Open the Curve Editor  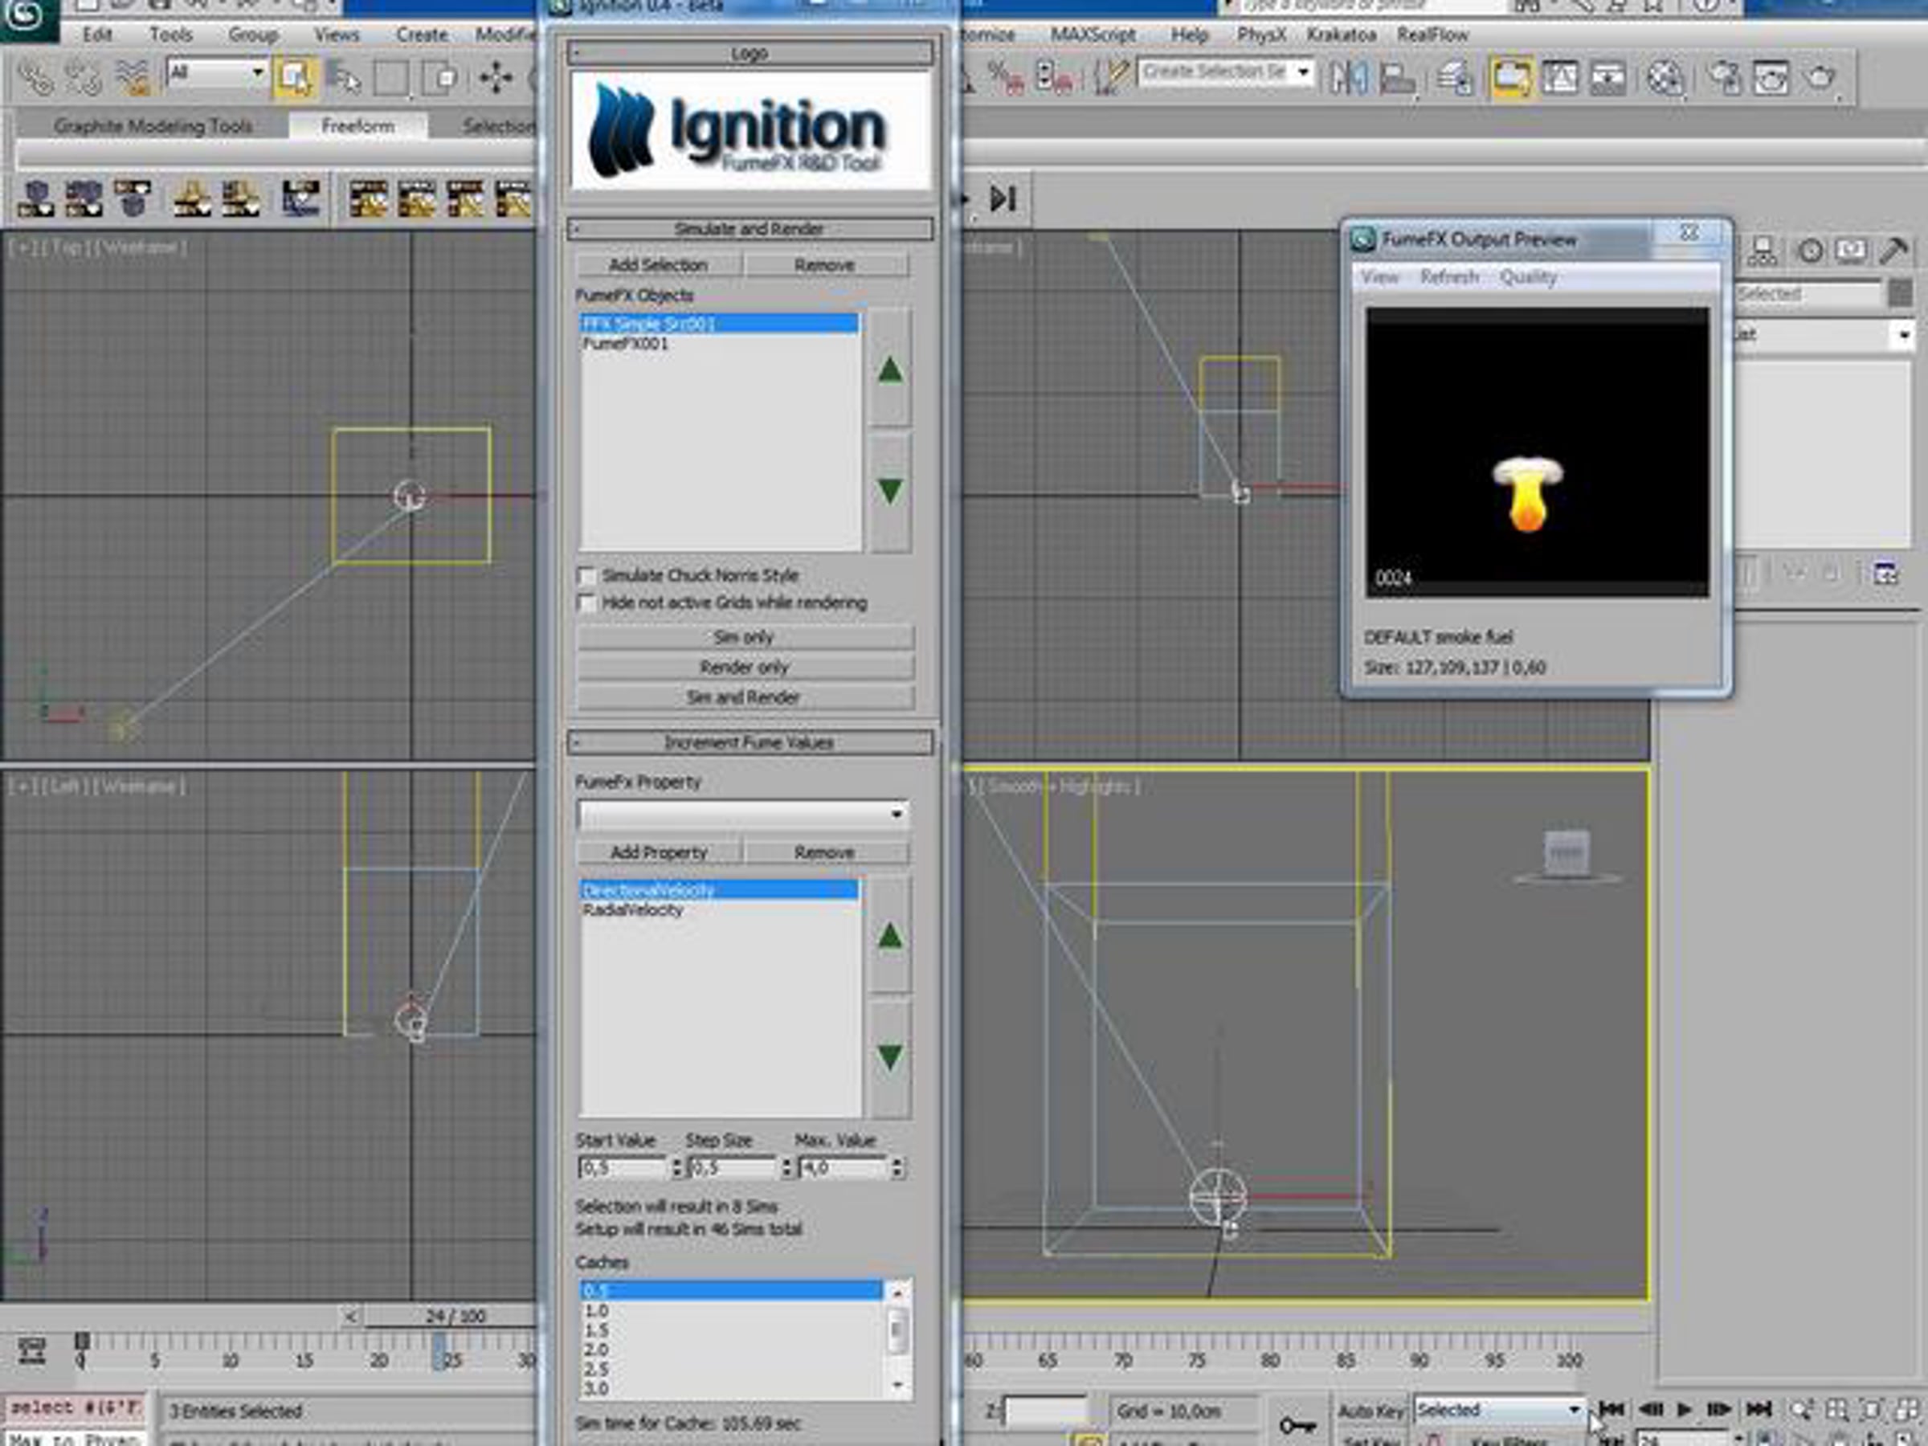pos(1560,79)
